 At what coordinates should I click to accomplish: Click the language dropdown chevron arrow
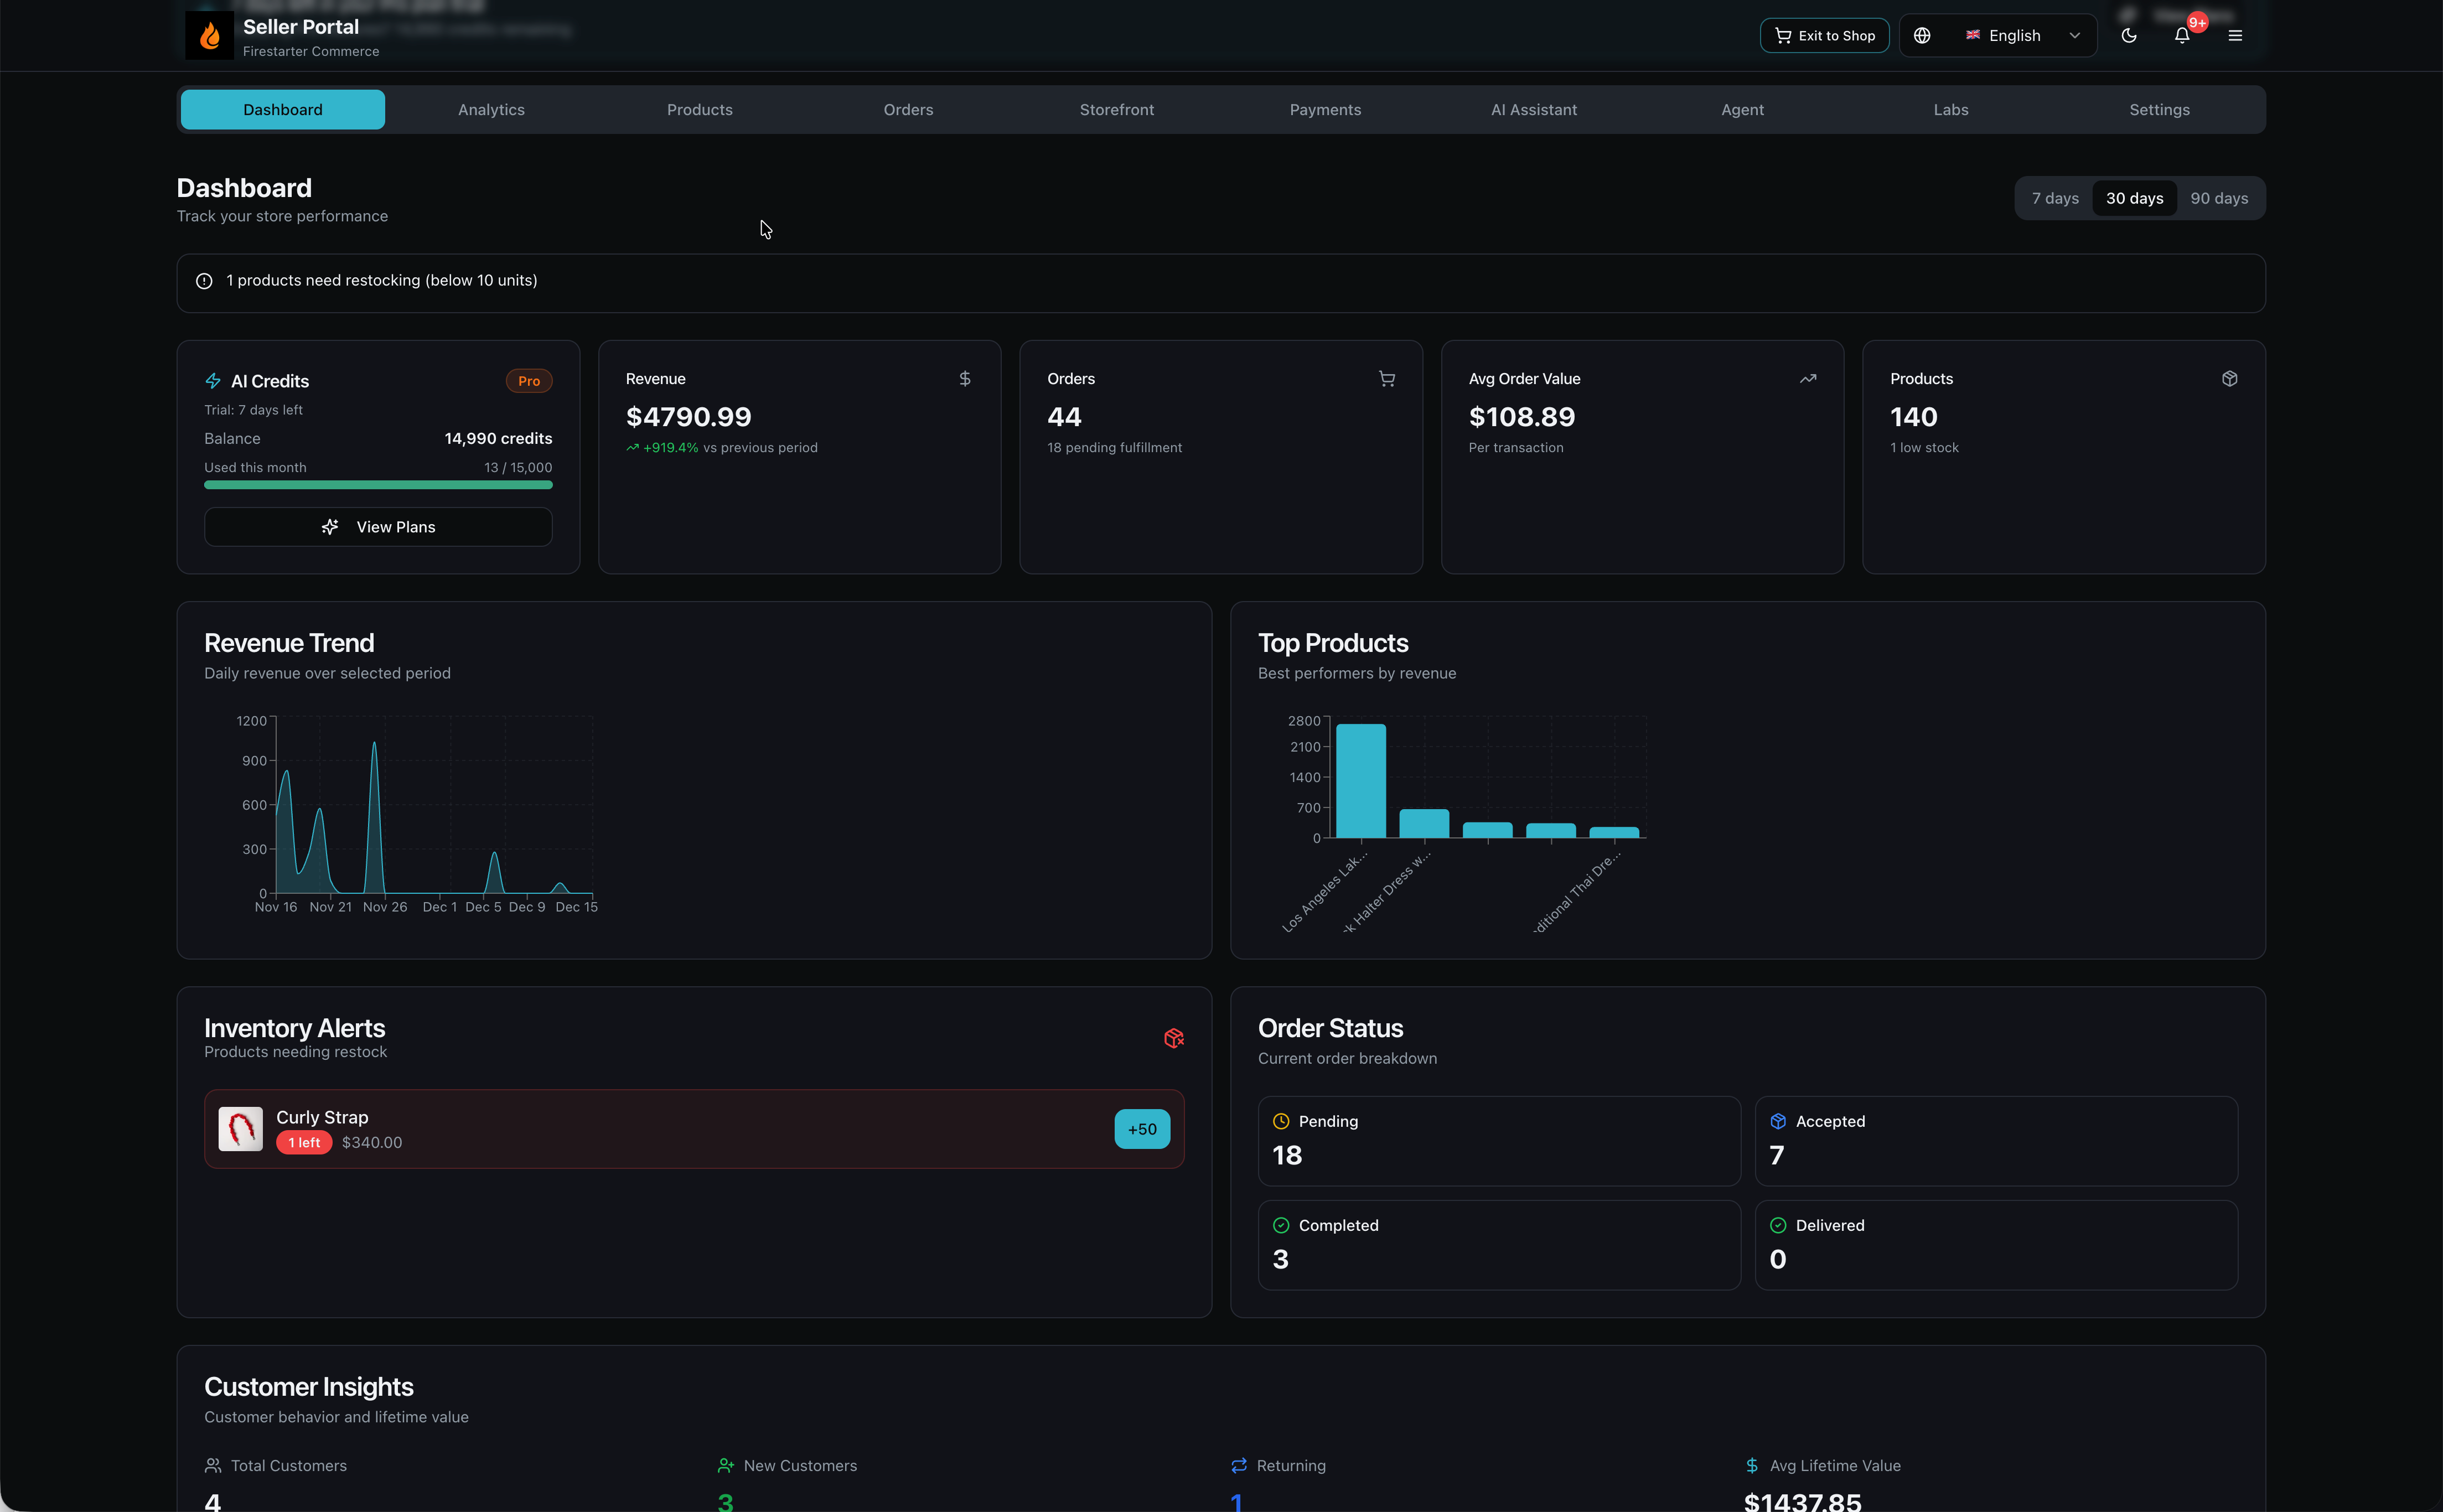coord(2075,36)
